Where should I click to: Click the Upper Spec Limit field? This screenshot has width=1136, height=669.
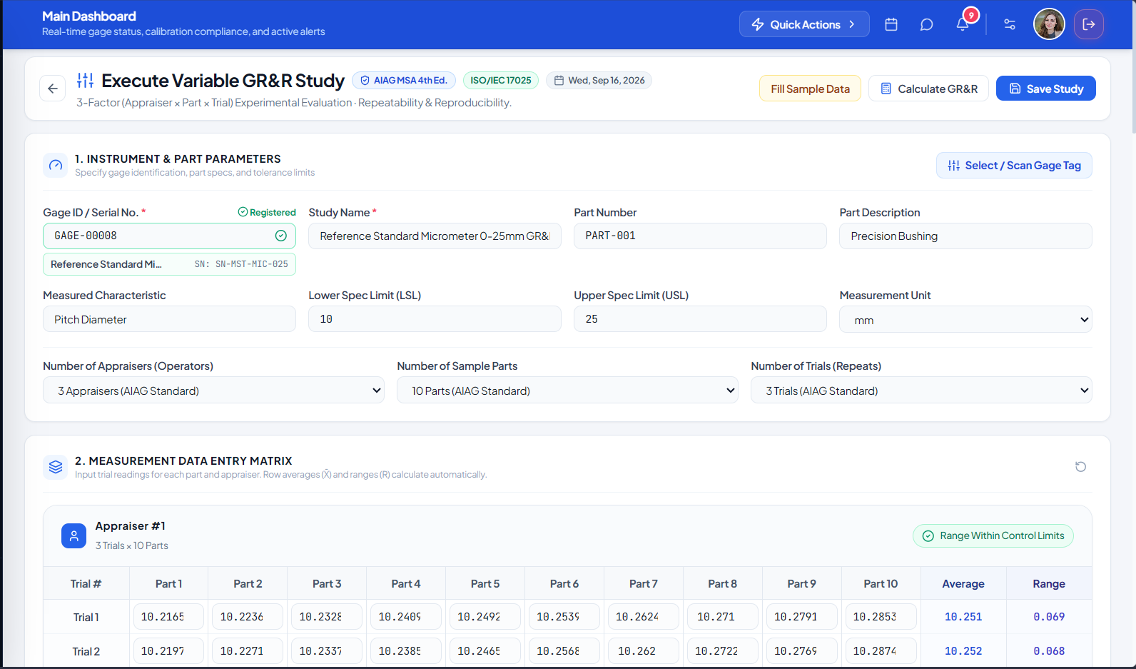pyautogui.click(x=700, y=319)
